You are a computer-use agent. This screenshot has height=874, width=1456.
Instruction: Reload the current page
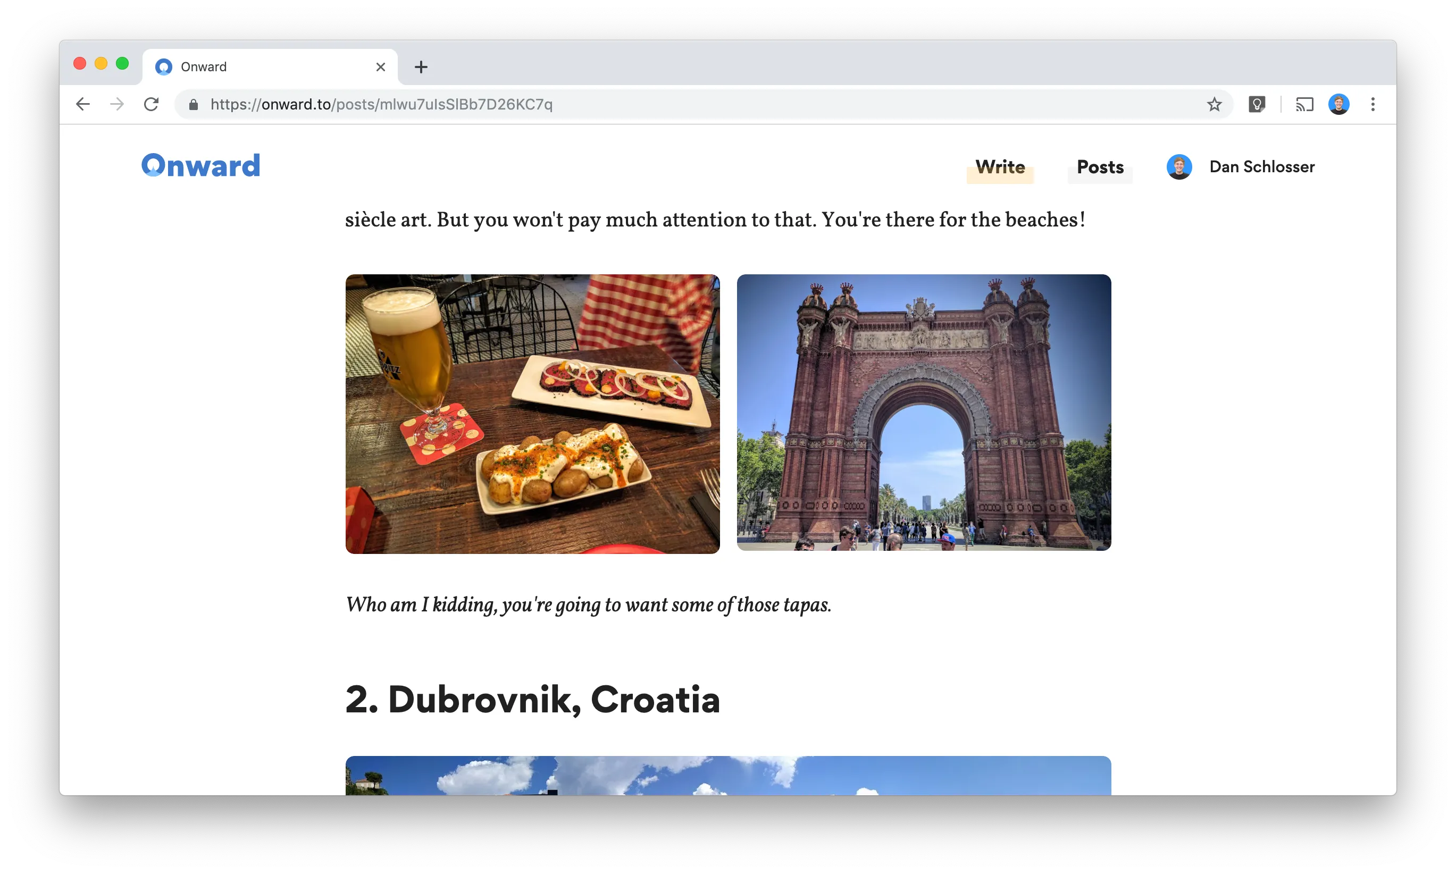click(x=152, y=104)
